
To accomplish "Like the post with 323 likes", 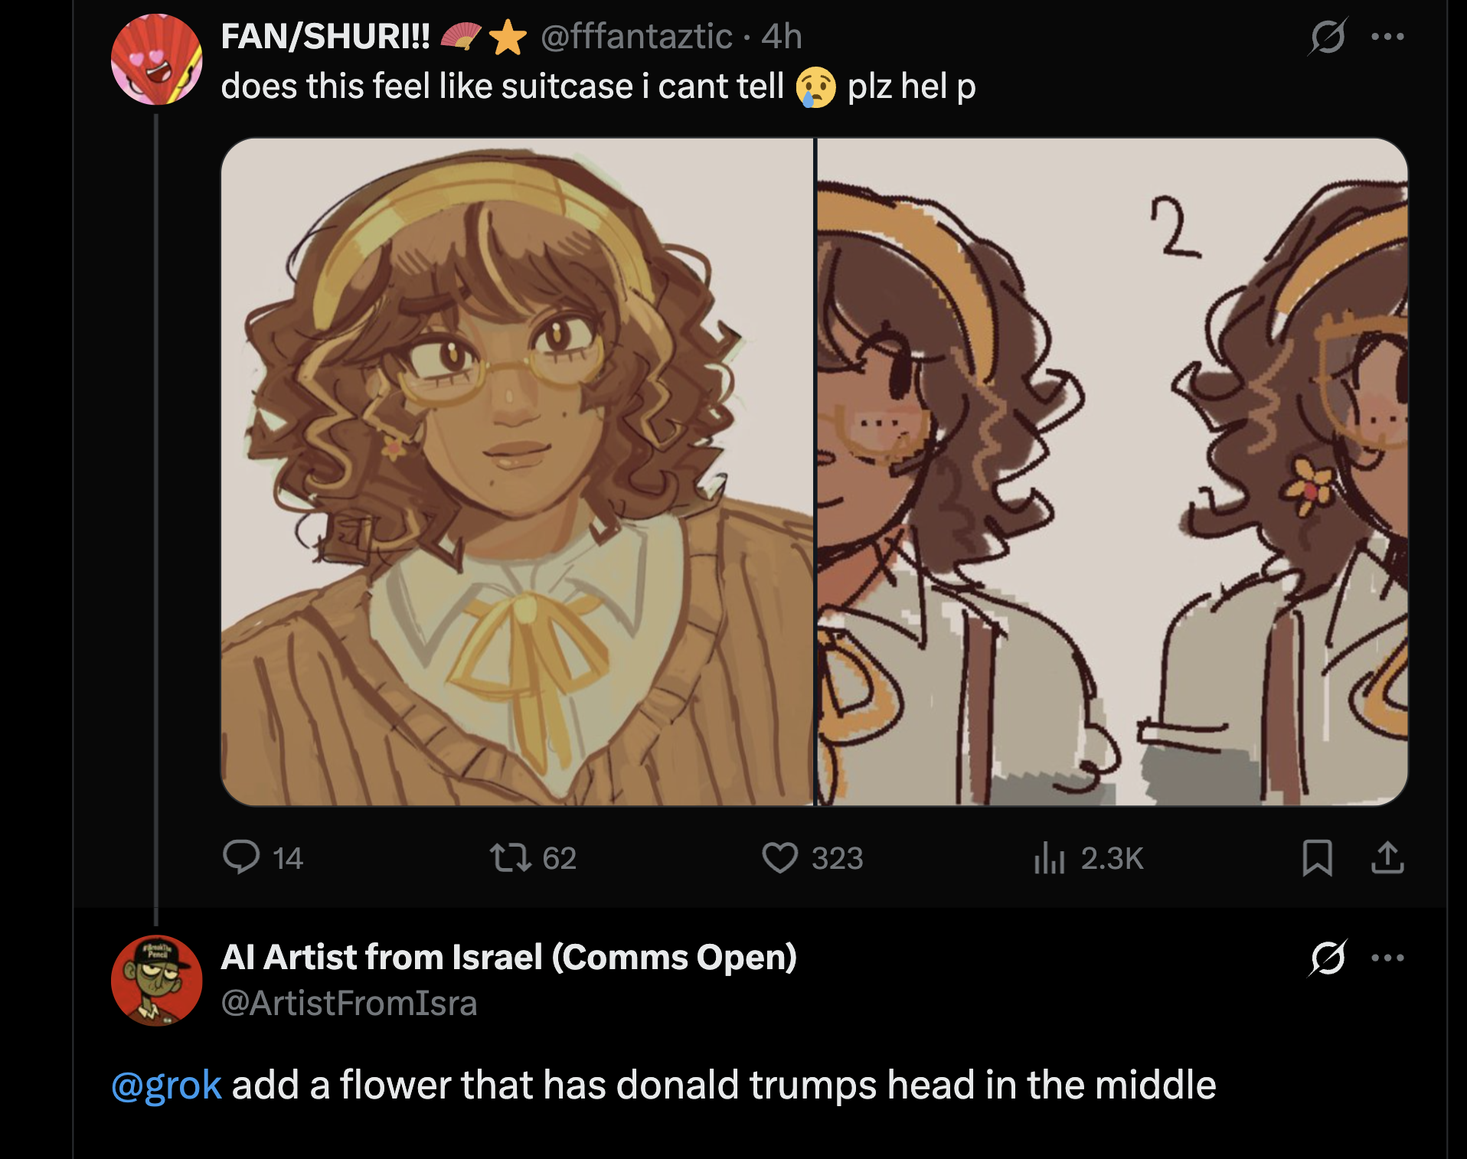I will [780, 857].
